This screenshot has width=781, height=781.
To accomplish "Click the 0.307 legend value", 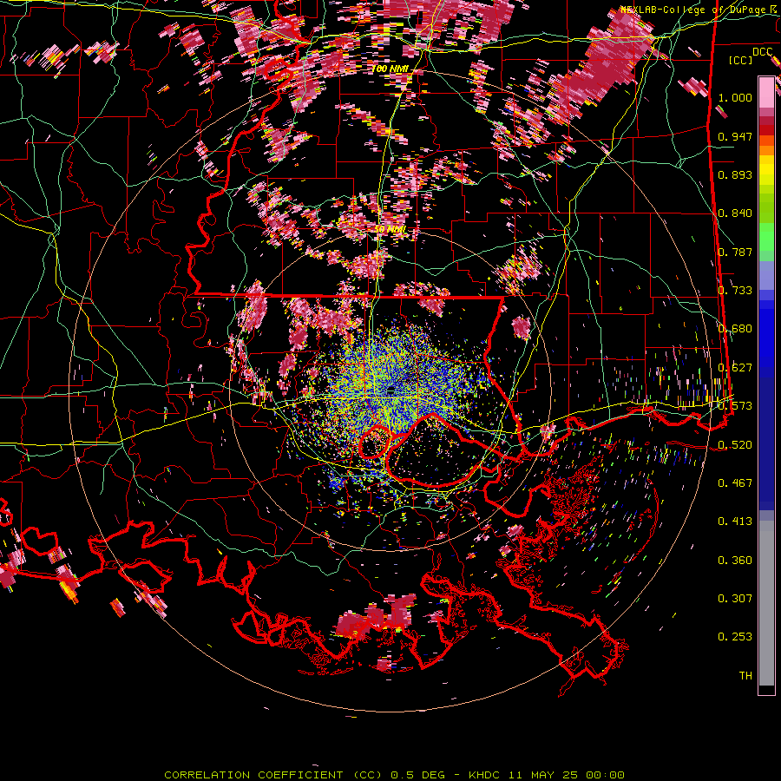I will (x=735, y=598).
